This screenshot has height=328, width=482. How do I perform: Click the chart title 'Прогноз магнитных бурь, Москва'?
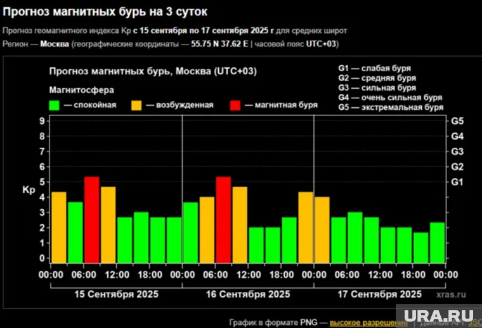point(152,70)
